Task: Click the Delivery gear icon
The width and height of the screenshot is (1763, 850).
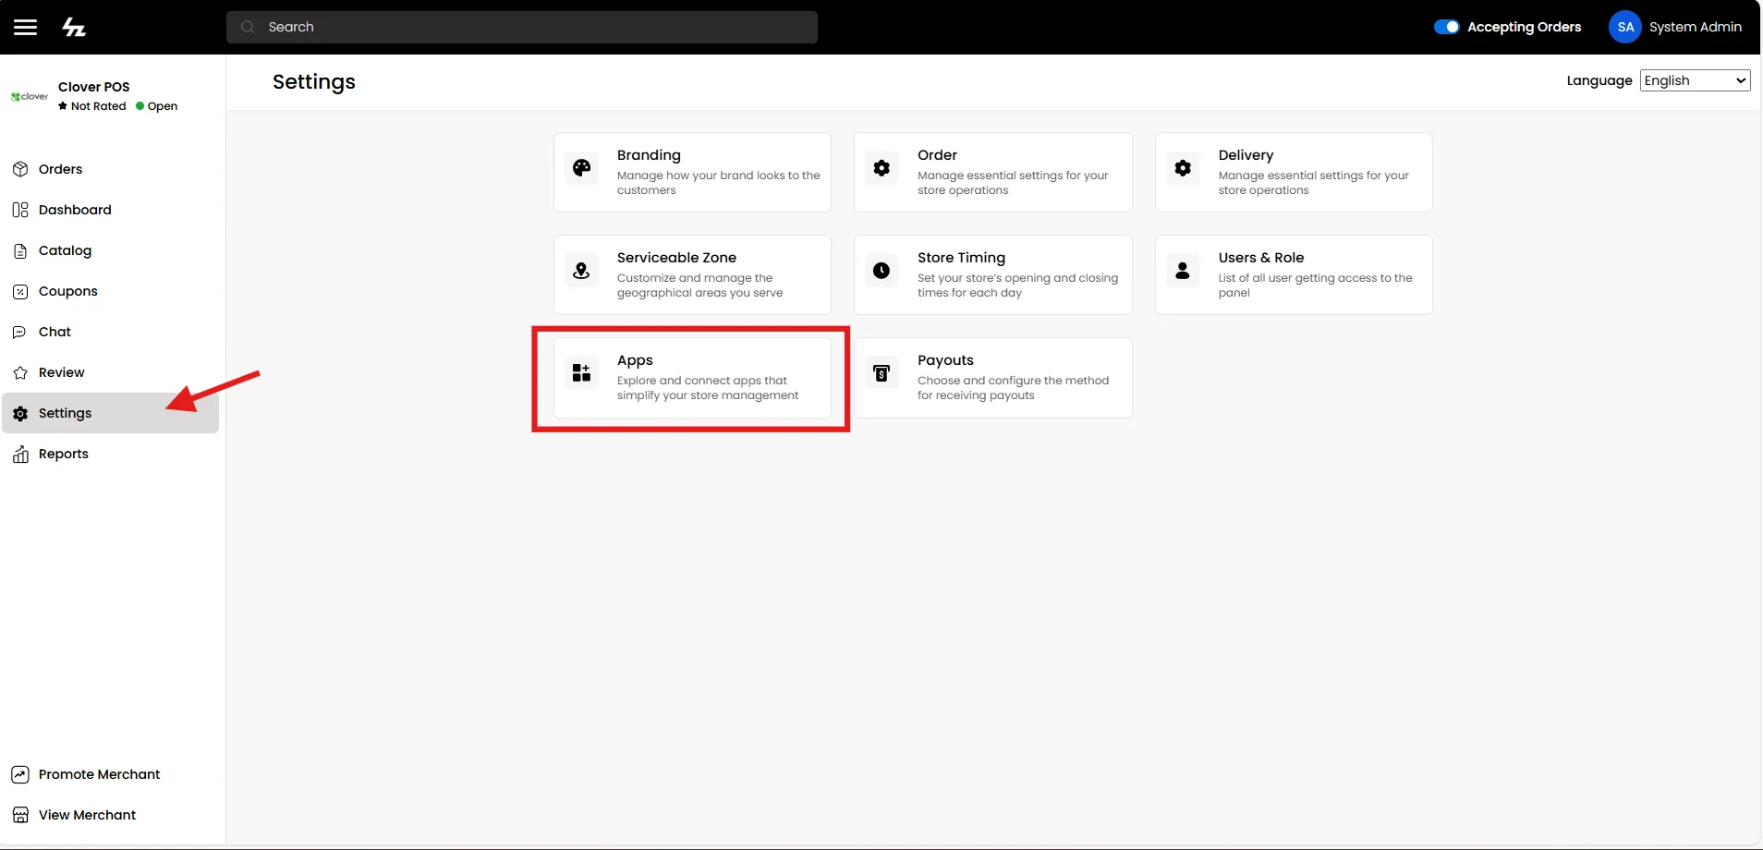Action: tap(1183, 168)
